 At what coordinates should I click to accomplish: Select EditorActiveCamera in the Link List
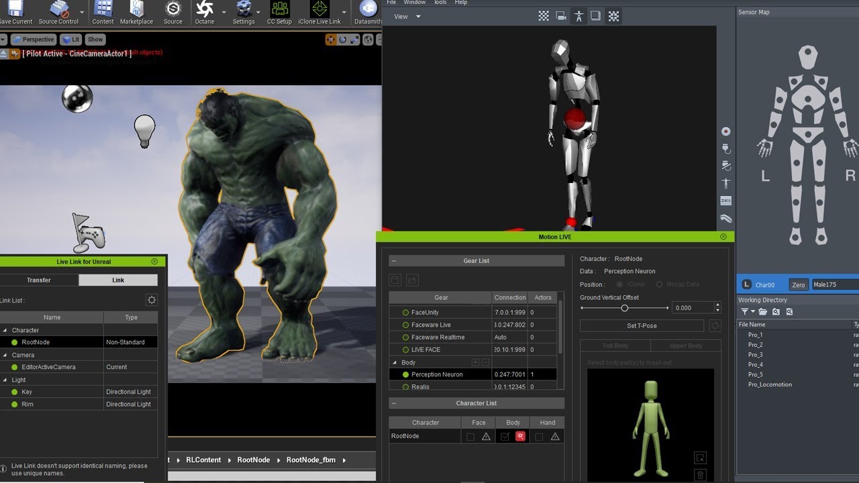(x=79, y=367)
